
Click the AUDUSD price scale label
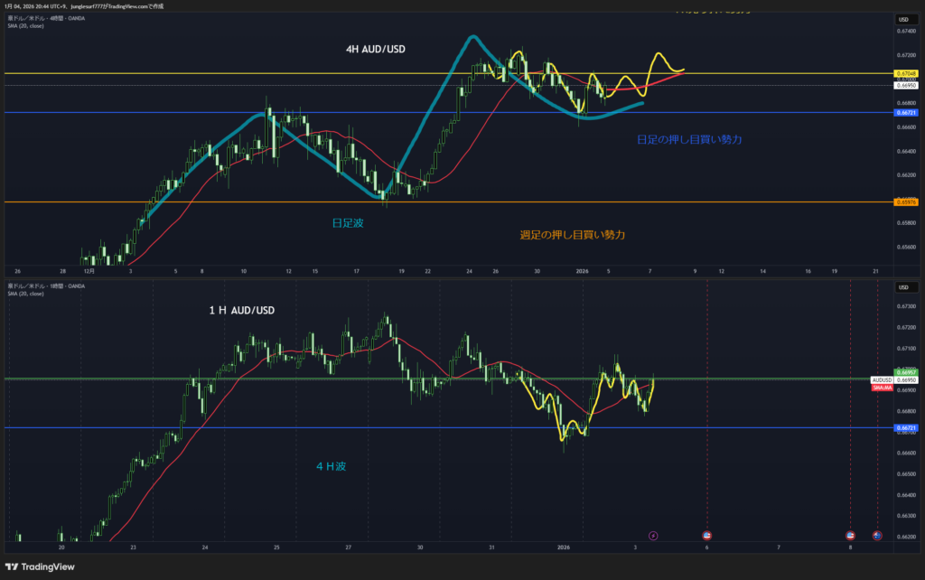click(x=882, y=380)
